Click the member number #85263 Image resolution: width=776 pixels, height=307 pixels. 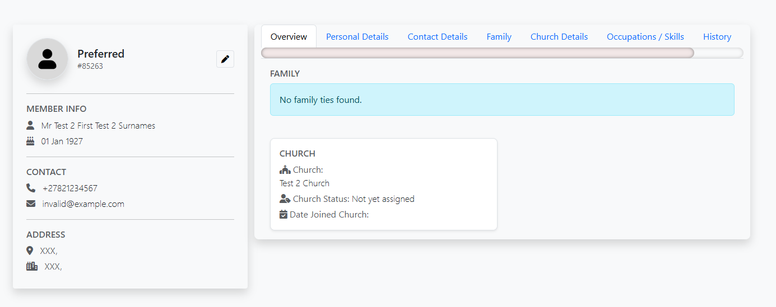(90, 66)
